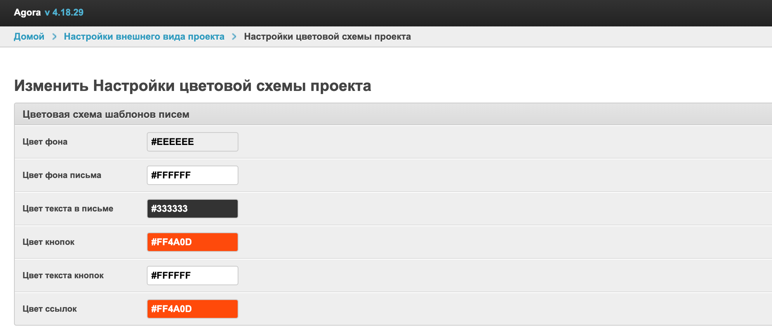772x328 pixels.
Task: Click the Цвет кнопок label
Action: tap(49, 242)
